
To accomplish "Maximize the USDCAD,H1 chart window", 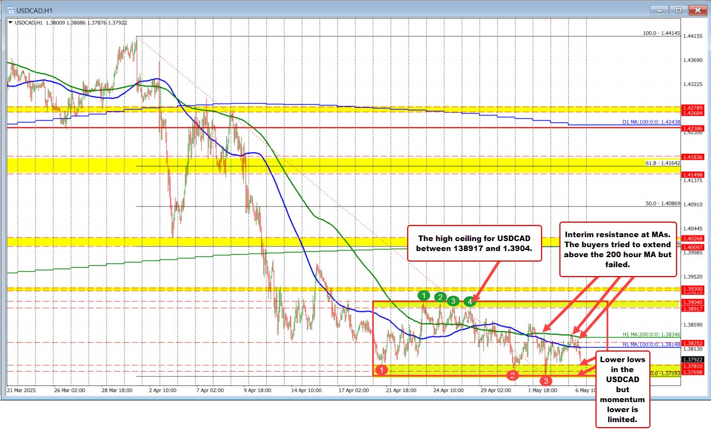I will tap(678, 10).
